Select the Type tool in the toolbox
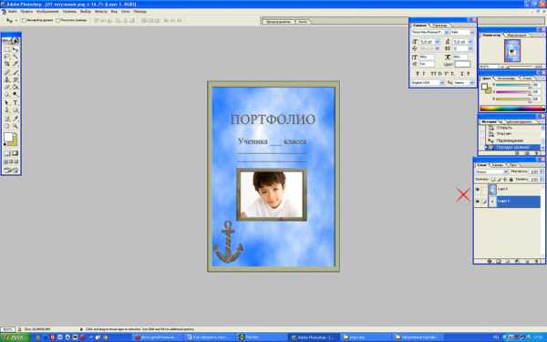547x342 pixels. 15,102
